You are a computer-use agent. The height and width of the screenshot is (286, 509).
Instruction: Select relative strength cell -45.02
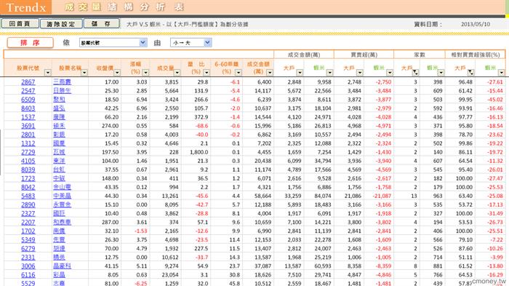[x=495, y=100]
